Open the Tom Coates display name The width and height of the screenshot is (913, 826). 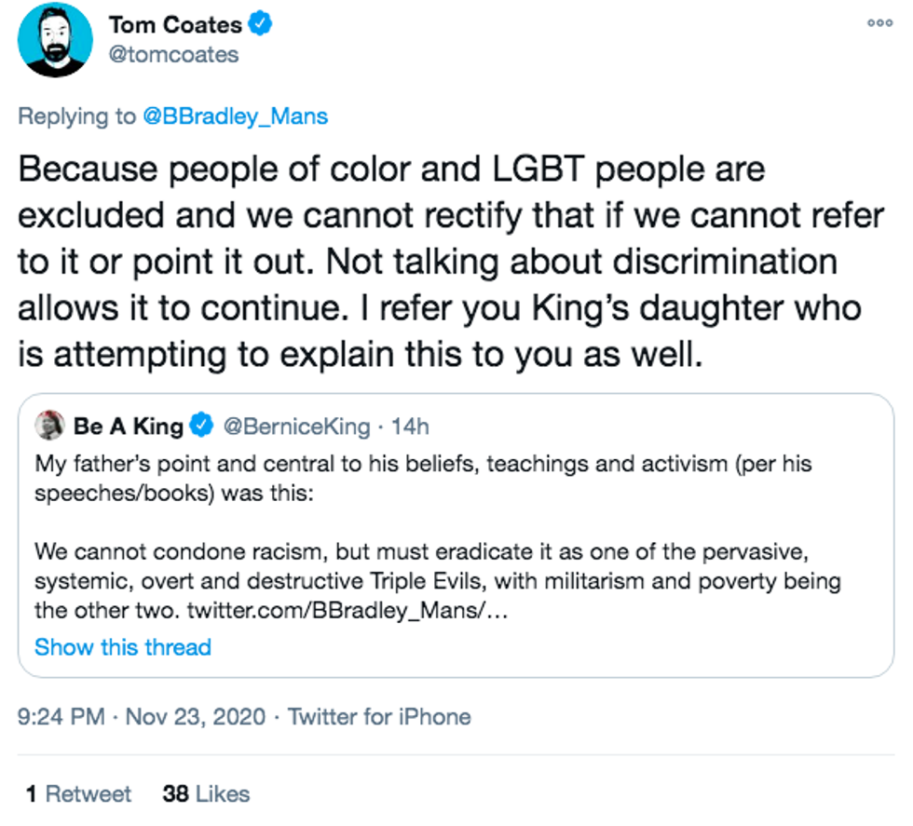click(x=176, y=24)
